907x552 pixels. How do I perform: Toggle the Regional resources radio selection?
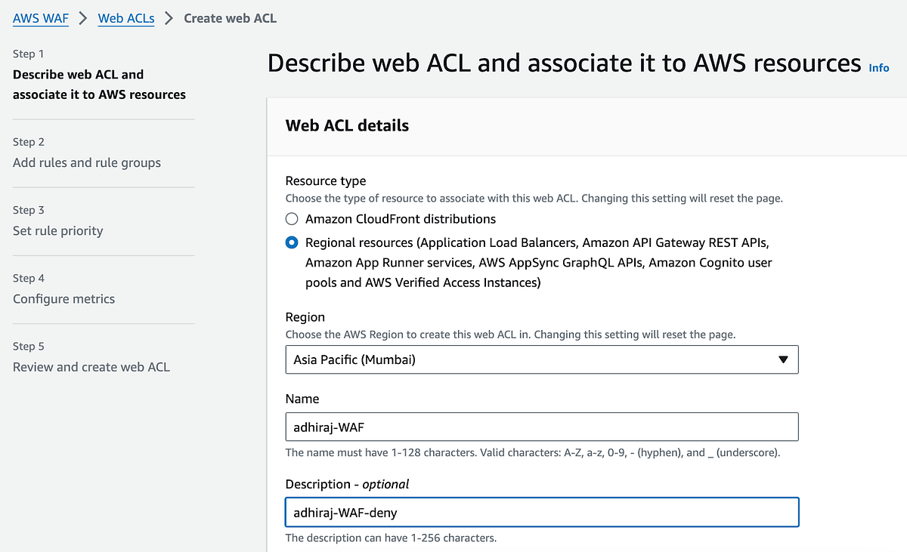292,242
